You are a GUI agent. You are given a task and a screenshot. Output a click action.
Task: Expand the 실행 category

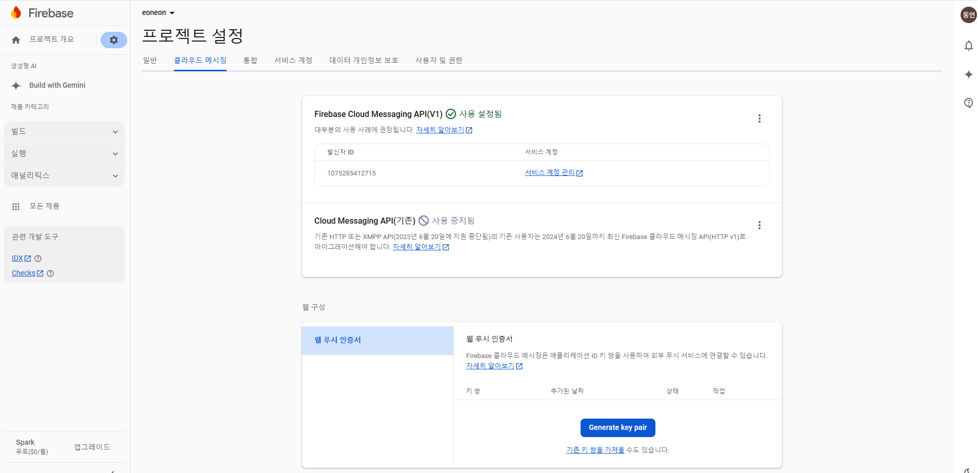64,154
